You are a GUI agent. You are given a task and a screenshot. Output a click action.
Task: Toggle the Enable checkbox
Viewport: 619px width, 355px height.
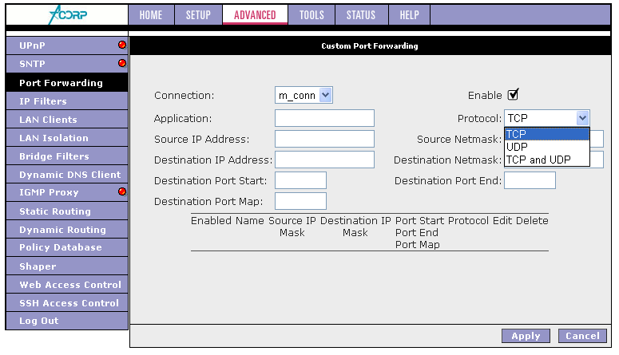point(514,95)
